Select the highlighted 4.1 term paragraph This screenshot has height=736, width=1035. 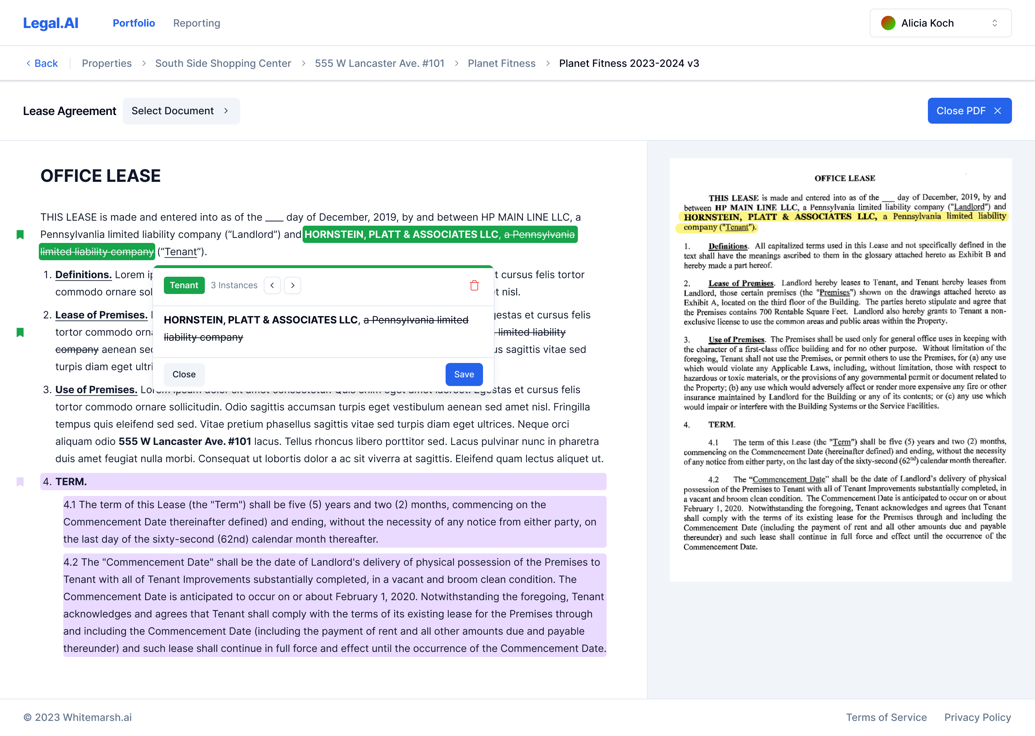(x=335, y=522)
